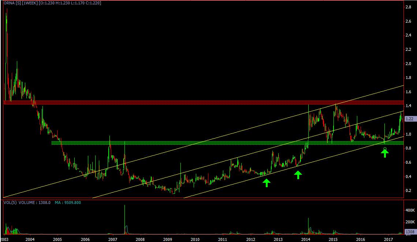Click the 2.8 price axis label
This screenshot has width=417, height=242.
tap(408, 7)
